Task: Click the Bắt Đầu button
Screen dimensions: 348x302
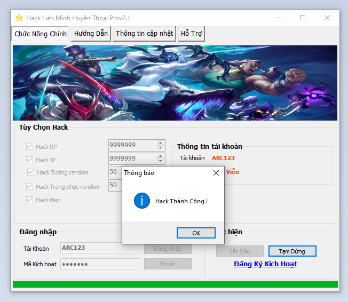Action: click(240, 251)
